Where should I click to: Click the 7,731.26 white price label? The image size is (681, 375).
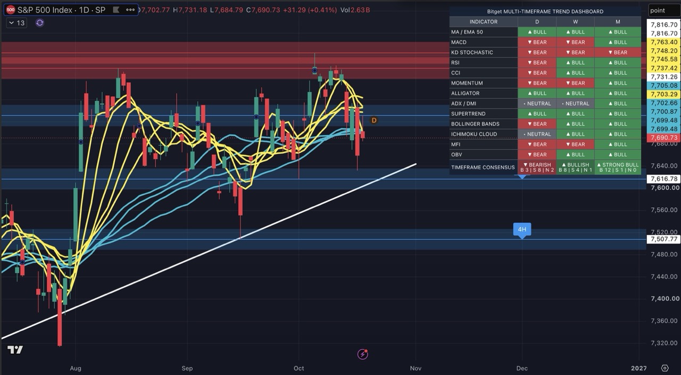coord(663,77)
